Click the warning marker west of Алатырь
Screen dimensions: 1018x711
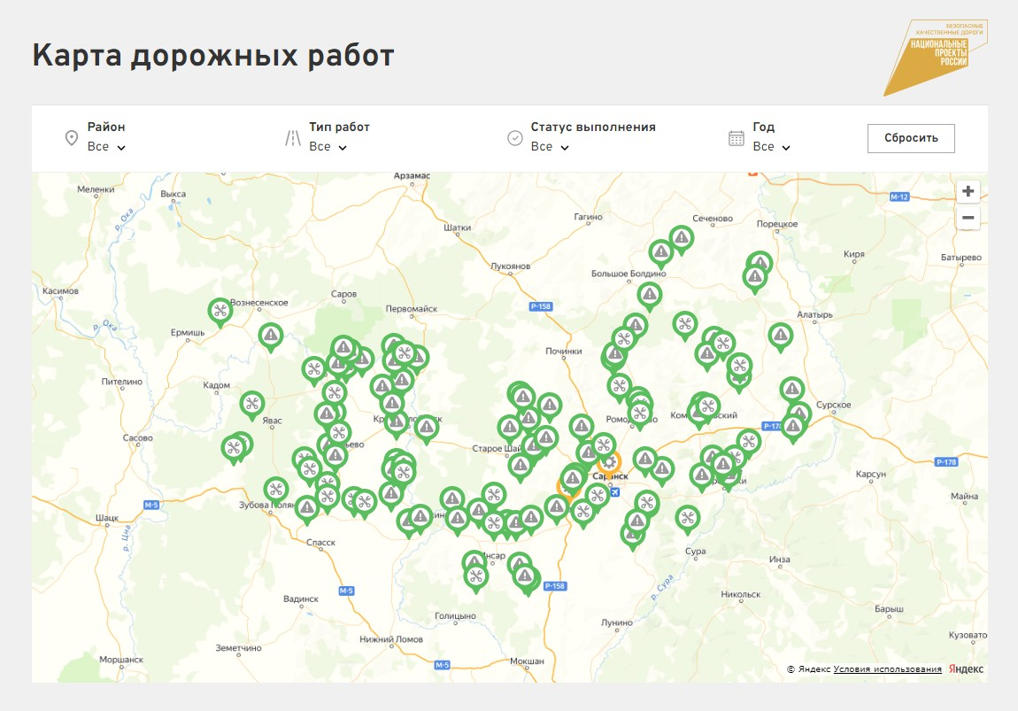pos(780,336)
